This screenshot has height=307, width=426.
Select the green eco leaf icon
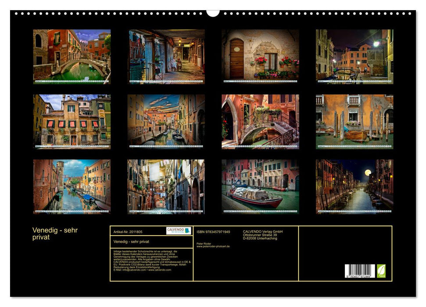coord(381,271)
